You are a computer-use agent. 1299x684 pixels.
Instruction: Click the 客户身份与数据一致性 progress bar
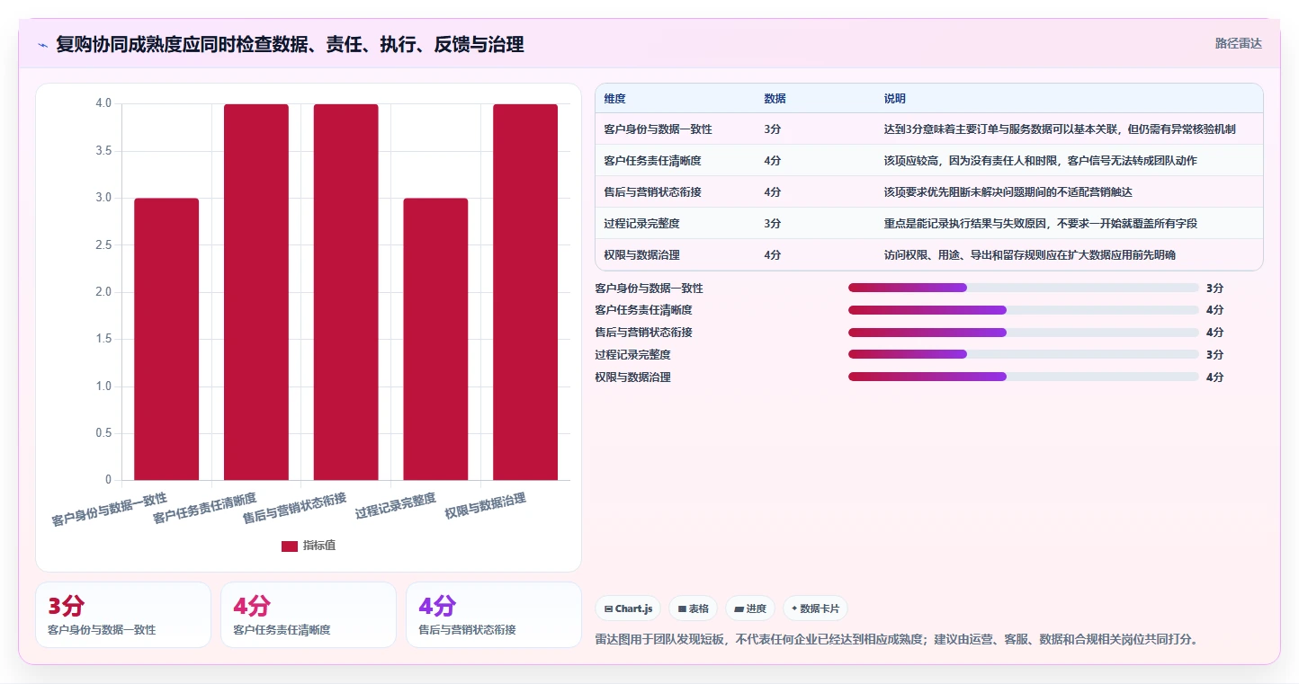coord(1024,288)
